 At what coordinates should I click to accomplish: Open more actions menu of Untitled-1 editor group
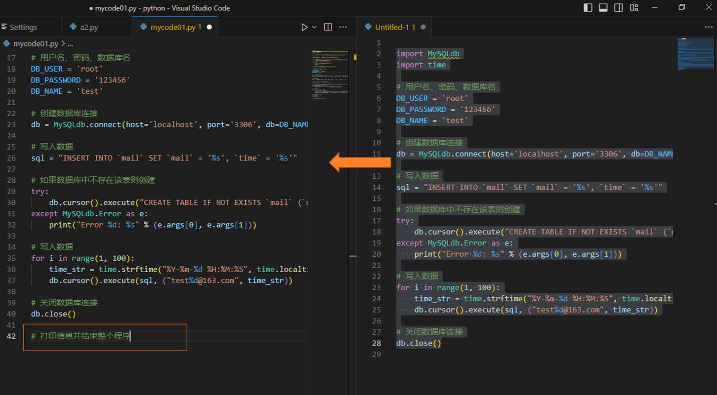tap(709, 27)
